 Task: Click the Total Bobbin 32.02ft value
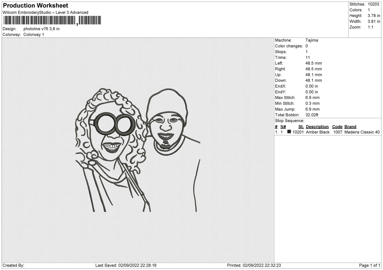click(312, 115)
